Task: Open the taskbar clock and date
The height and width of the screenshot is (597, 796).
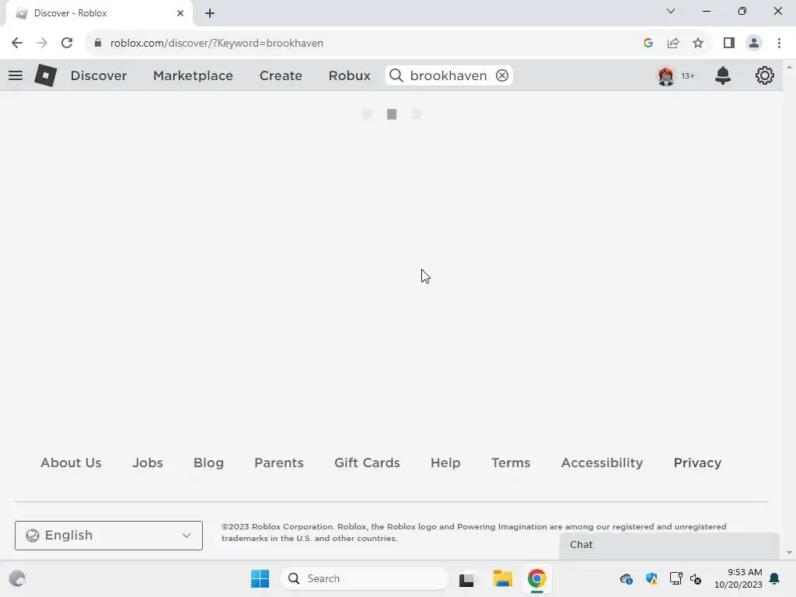Action: (x=738, y=578)
